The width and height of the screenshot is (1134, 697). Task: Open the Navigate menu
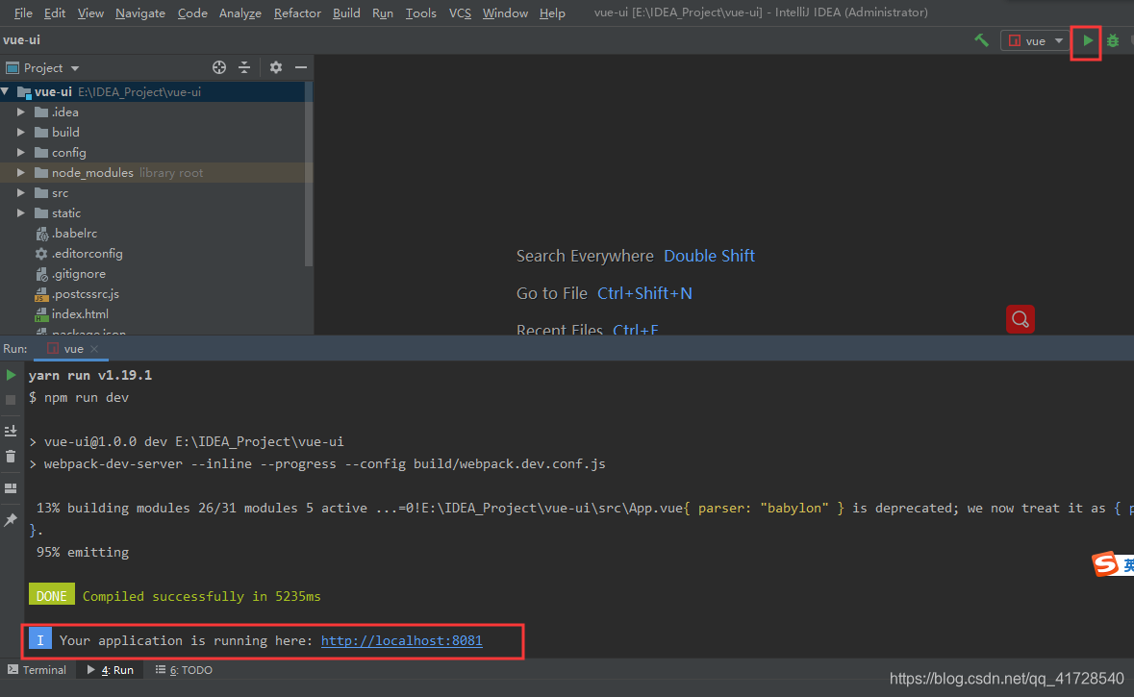pyautogui.click(x=140, y=13)
